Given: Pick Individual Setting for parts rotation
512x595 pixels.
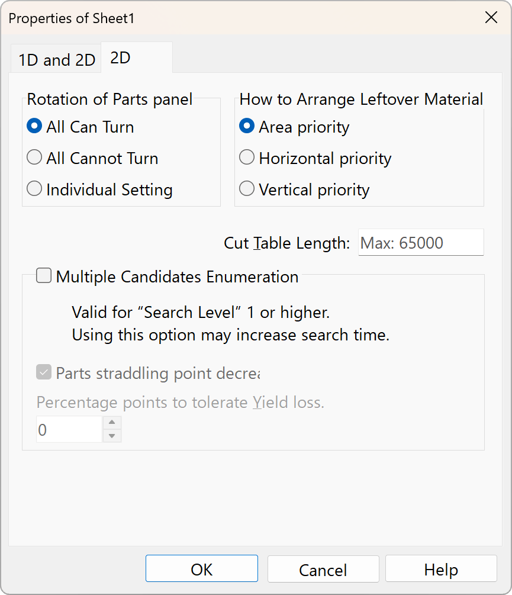Looking at the screenshot, I should point(35,189).
